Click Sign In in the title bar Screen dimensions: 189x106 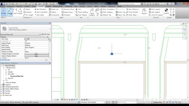click(x=156, y=4)
